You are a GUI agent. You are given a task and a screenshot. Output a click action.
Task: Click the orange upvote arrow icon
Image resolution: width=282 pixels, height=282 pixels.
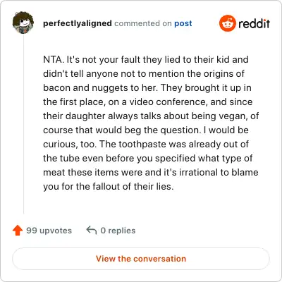[18, 231]
